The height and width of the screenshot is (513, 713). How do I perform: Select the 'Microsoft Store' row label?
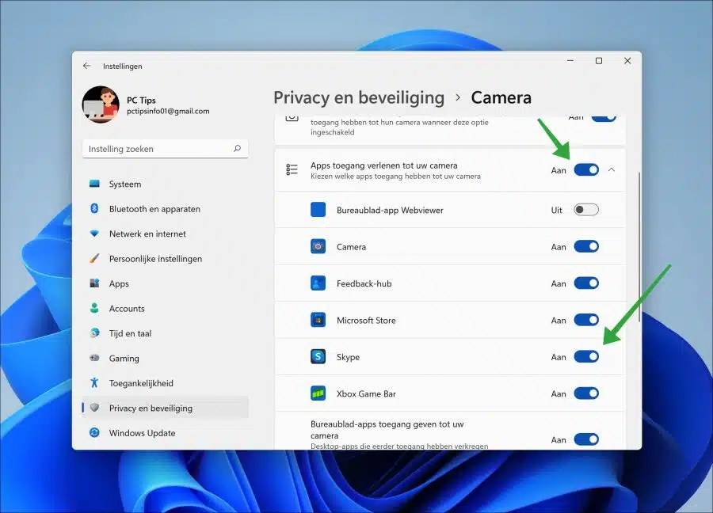click(366, 321)
